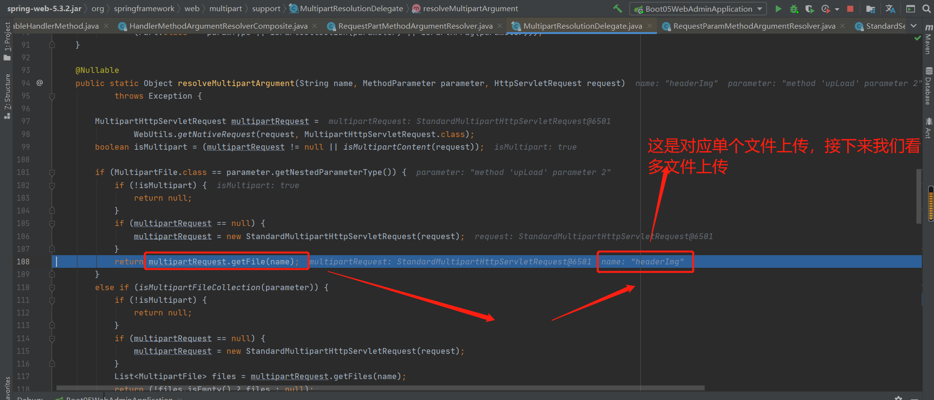This screenshot has height=400, width=934.
Task: Click the org breadcrumb
Action: (98, 9)
